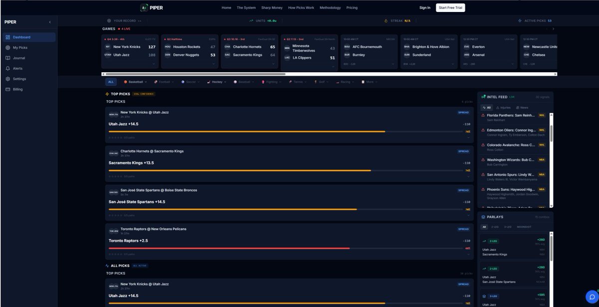Click the Start Free Trial button
The width and height of the screenshot is (599, 307).
point(450,7)
